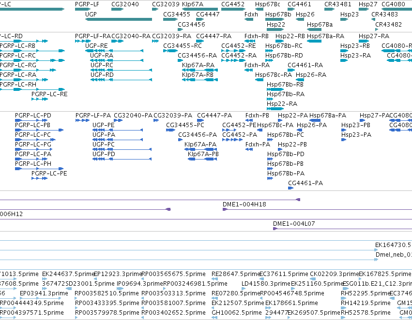Image resolution: width=412 pixels, height=320 pixels.
Task: Click the PGRP-LC-RE transcript label
Action: [49, 94]
